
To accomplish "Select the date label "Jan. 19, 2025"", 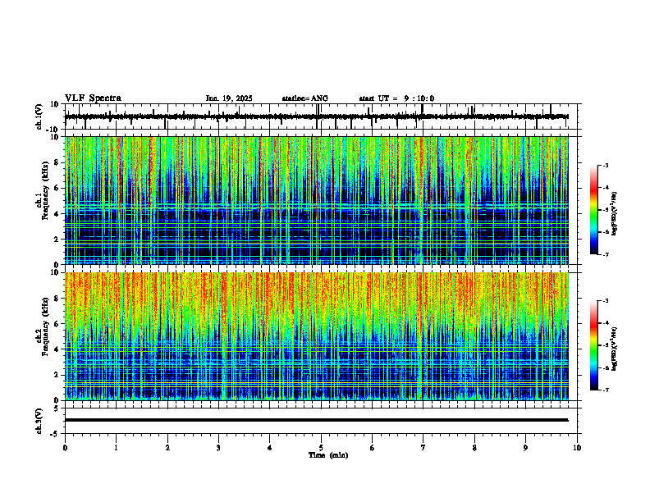I will 229,98.
